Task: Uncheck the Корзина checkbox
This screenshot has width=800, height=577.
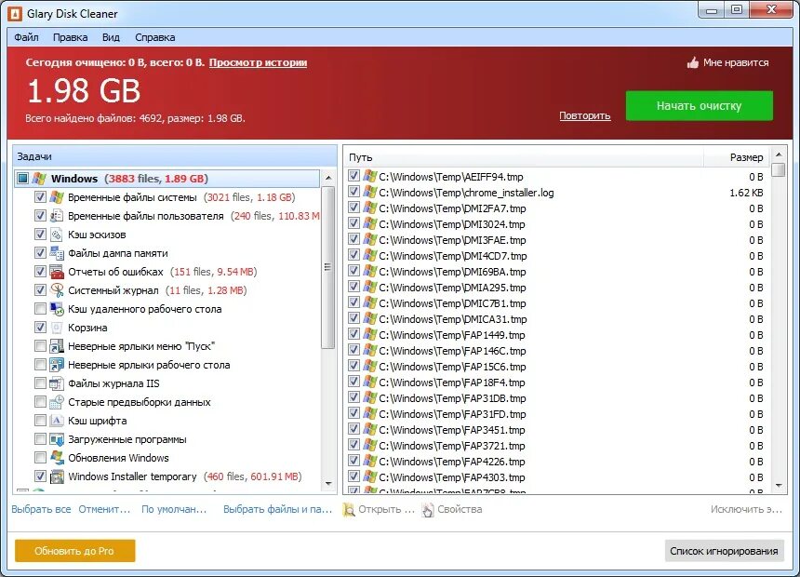Action: click(40, 328)
